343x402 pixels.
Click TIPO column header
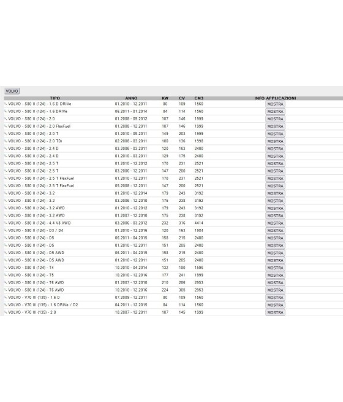(x=55, y=98)
